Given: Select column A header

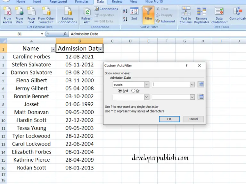Looking at the screenshot, I should pos(31,41).
